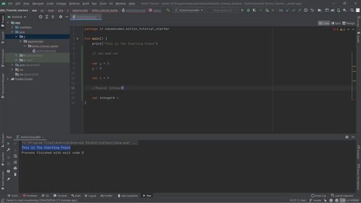Screen dimensions: 361x203
Task: Click the Git push arrow icon
Action: pyautogui.click(x=300, y=10)
